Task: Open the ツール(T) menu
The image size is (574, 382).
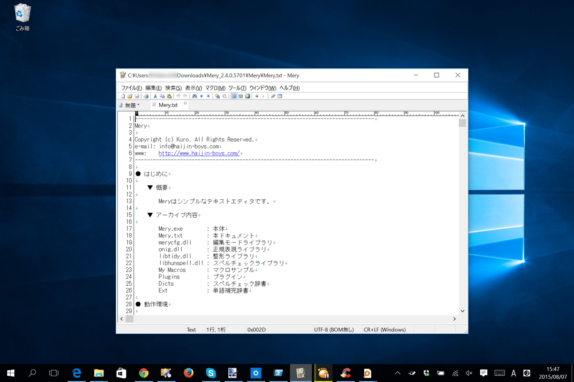Action: pos(237,88)
